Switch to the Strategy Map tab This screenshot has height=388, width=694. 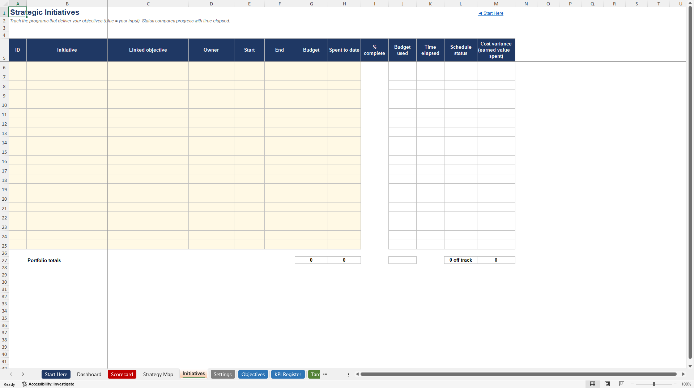(158, 374)
